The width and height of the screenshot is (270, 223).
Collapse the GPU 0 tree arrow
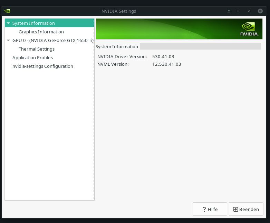pyautogui.click(x=8, y=41)
